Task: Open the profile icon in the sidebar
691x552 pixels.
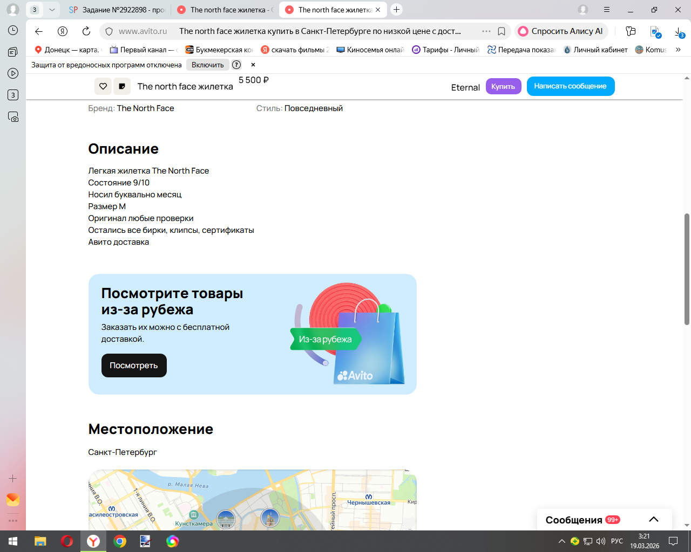Action: pyautogui.click(x=13, y=10)
